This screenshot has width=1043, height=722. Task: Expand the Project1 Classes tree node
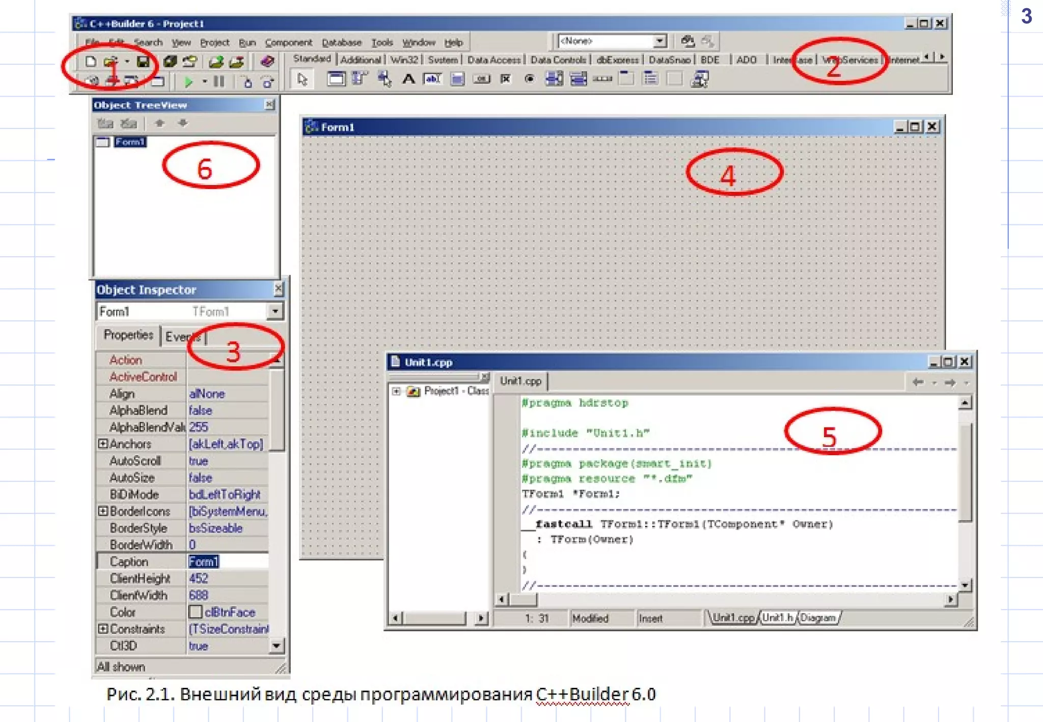(396, 391)
